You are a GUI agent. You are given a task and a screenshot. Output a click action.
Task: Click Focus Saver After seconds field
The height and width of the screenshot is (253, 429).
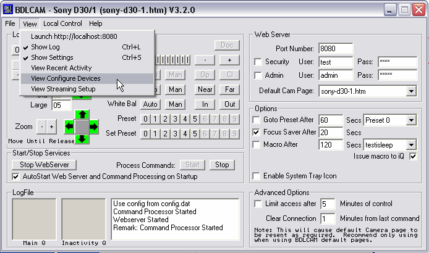(331, 133)
